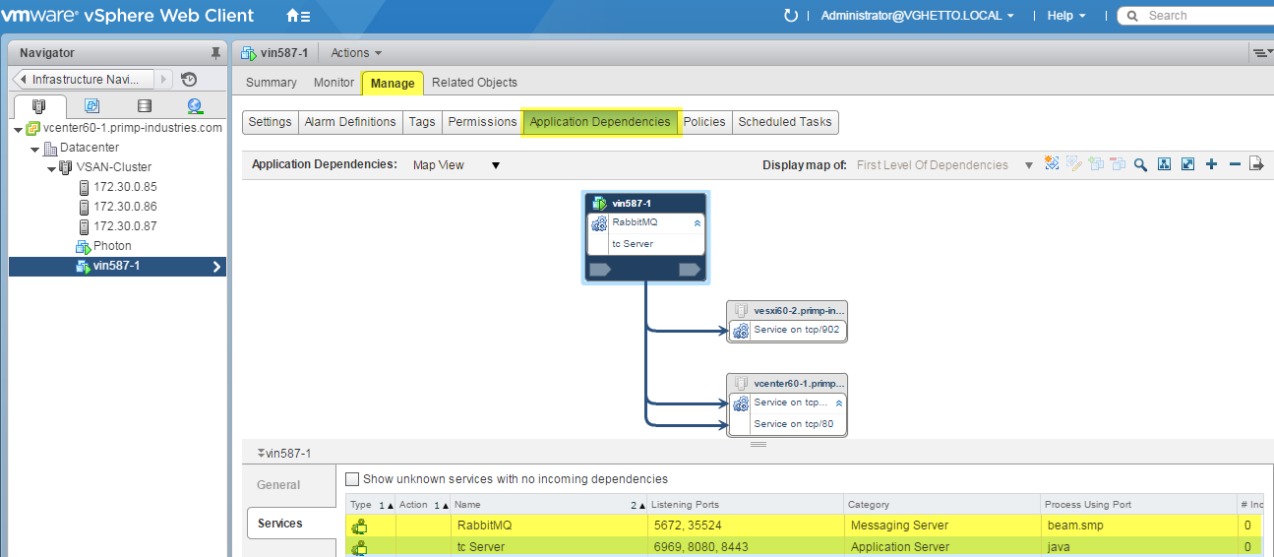This screenshot has height=557, width=1274.
Task: Switch to the Monitor tab
Action: coord(334,83)
